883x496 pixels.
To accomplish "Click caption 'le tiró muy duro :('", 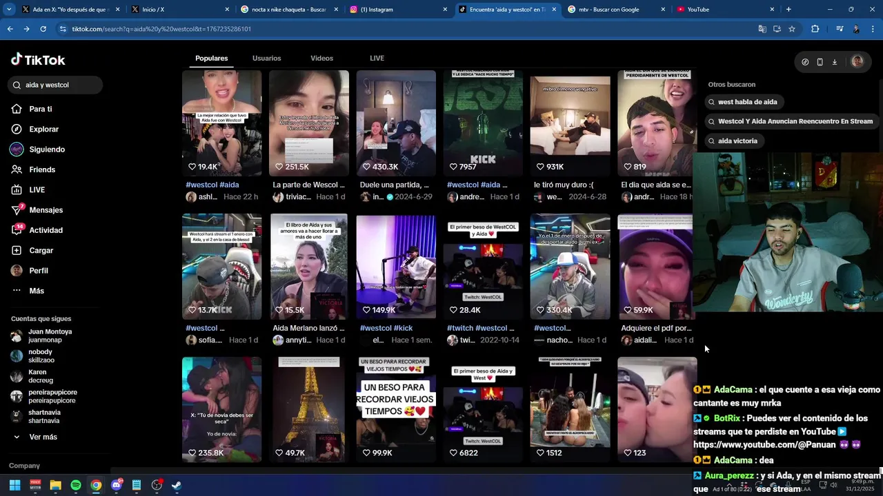I will [x=564, y=185].
